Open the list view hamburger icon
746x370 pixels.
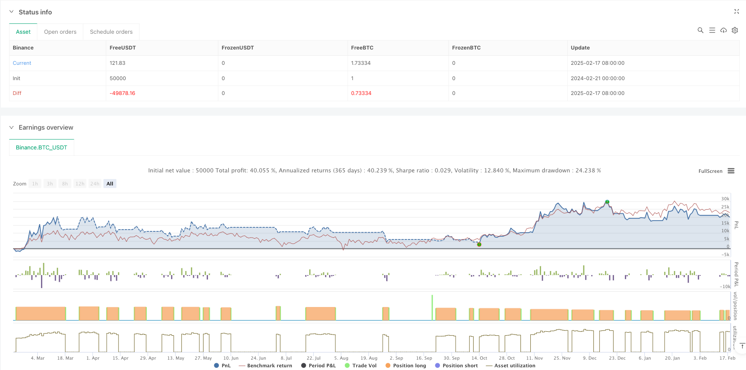pyautogui.click(x=712, y=30)
